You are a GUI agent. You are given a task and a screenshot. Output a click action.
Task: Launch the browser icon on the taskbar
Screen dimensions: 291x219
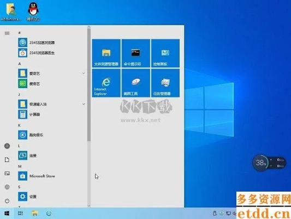[x=49, y=213]
